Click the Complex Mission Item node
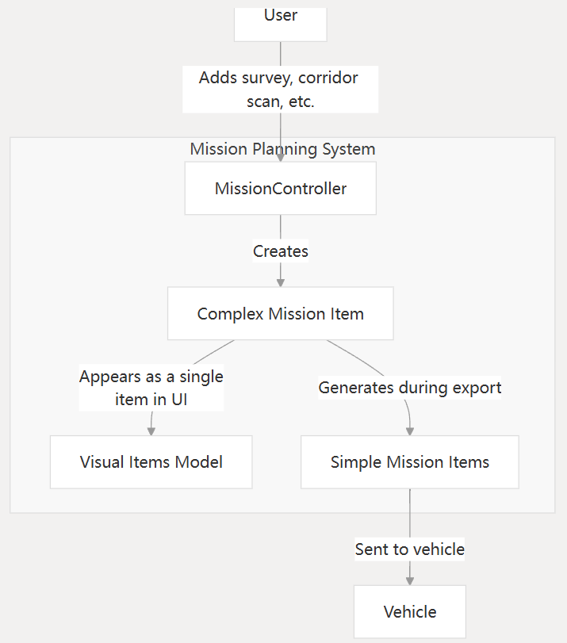 click(281, 313)
